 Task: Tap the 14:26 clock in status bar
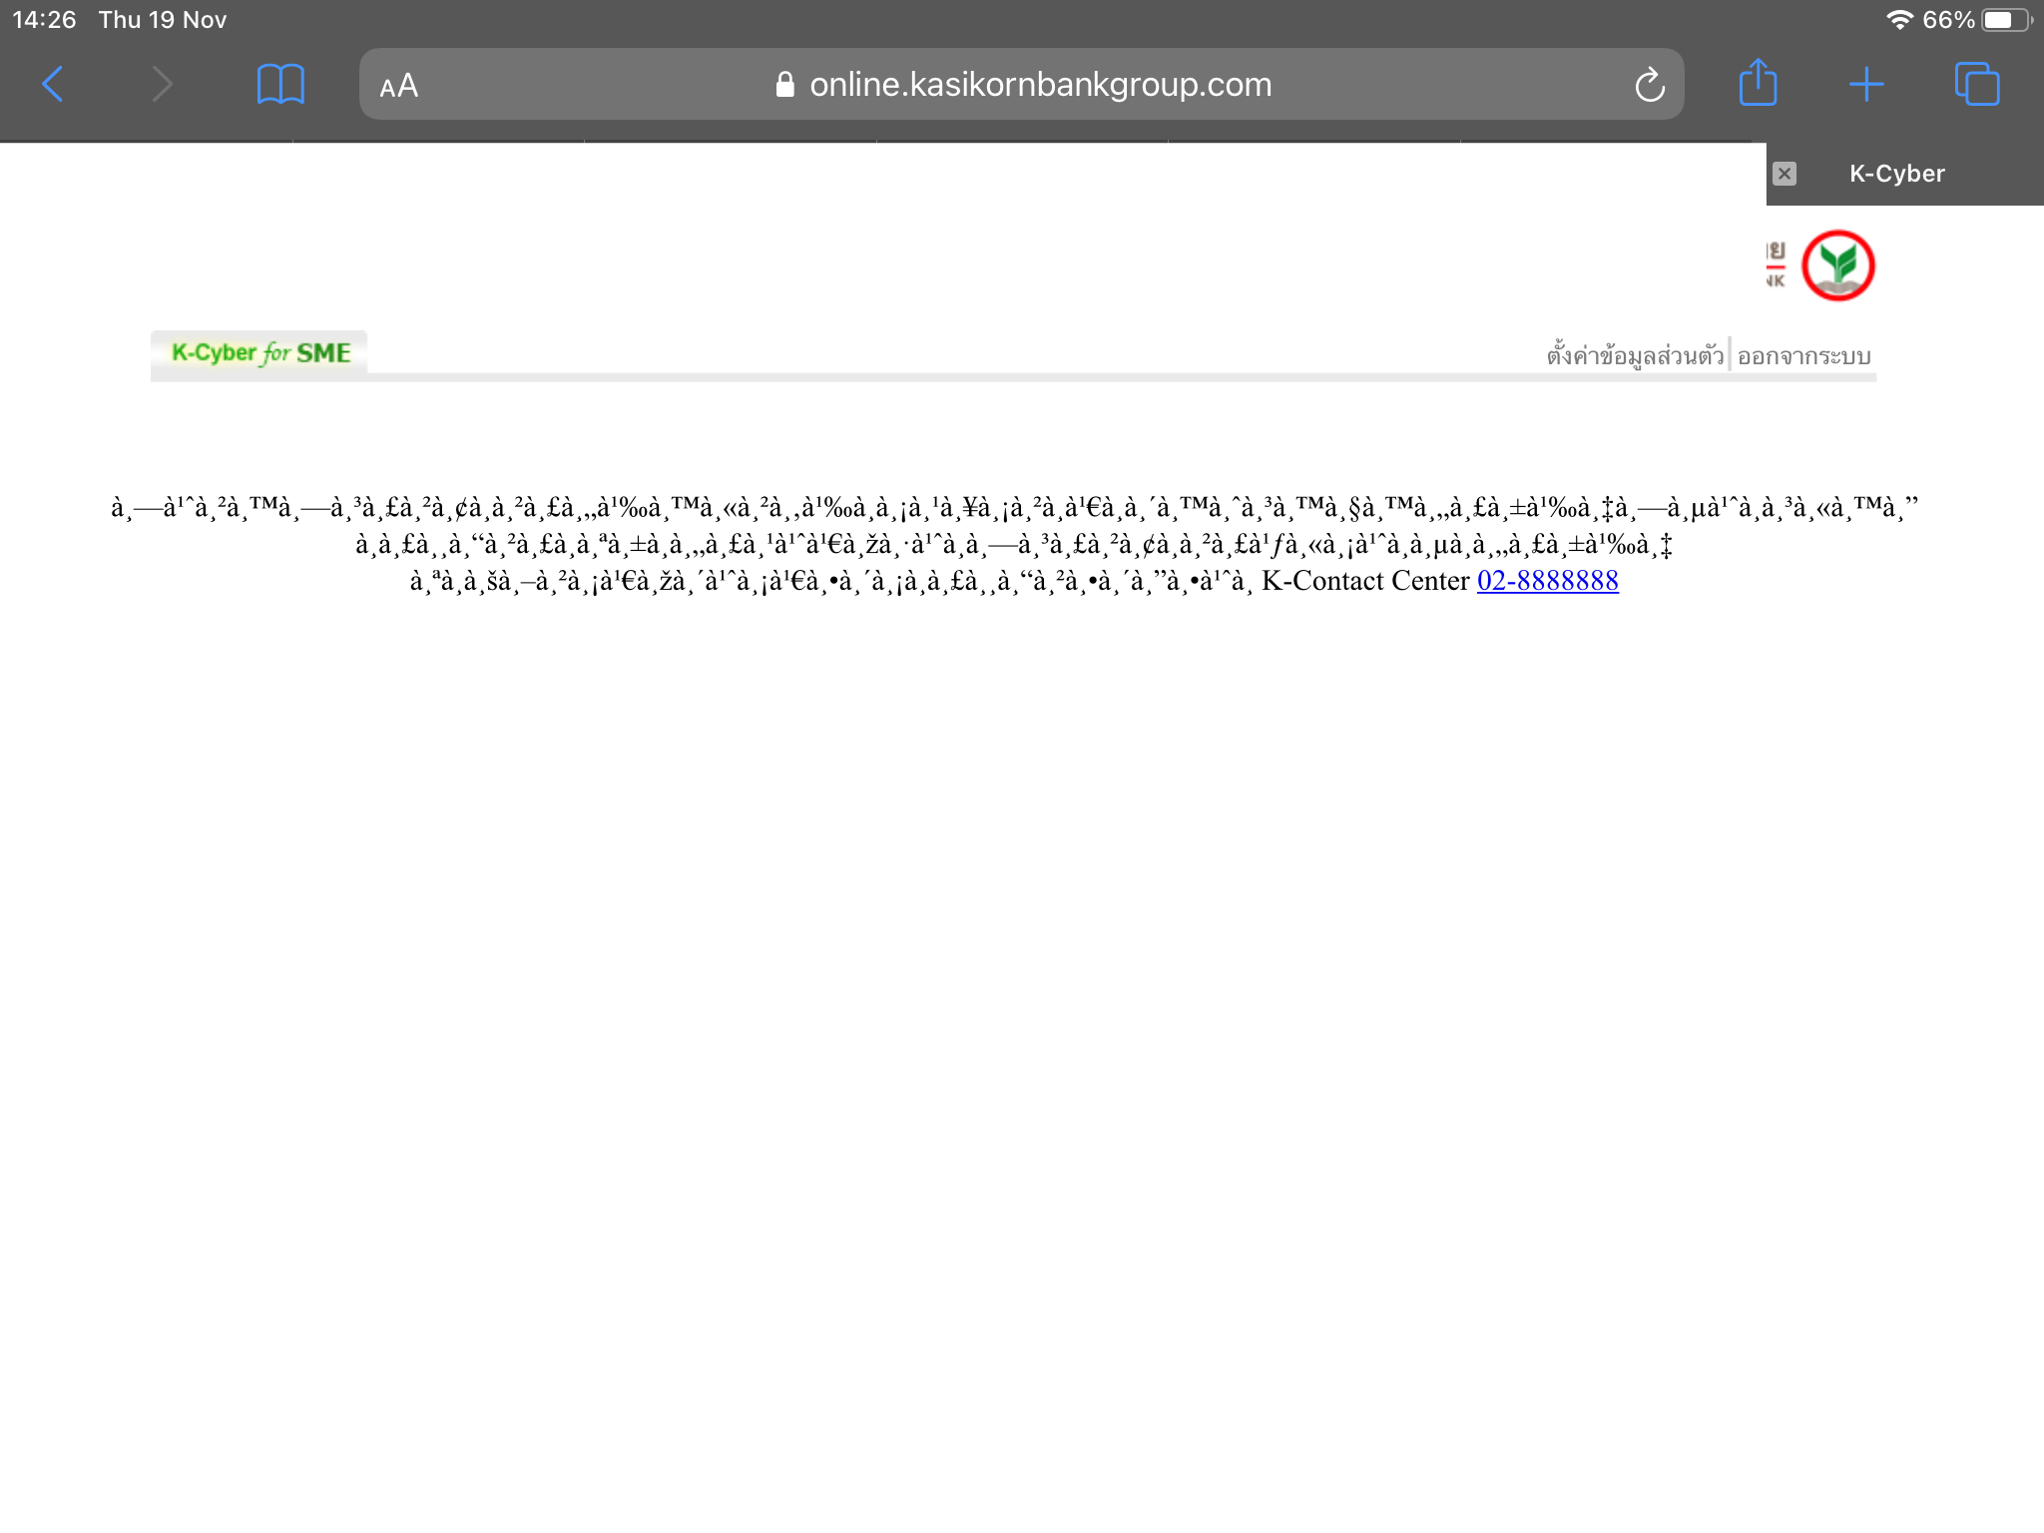[44, 20]
